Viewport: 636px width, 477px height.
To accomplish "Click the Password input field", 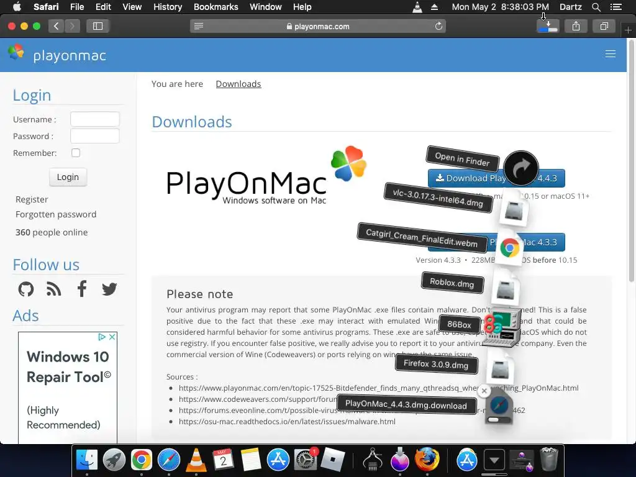I will coord(95,136).
